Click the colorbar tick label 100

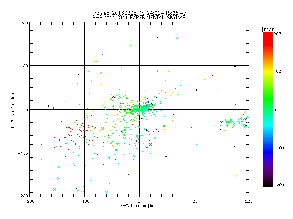[277, 71]
